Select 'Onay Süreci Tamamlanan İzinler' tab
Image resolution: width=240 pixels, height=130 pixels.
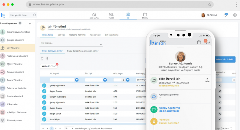pyautogui.click(x=83, y=51)
